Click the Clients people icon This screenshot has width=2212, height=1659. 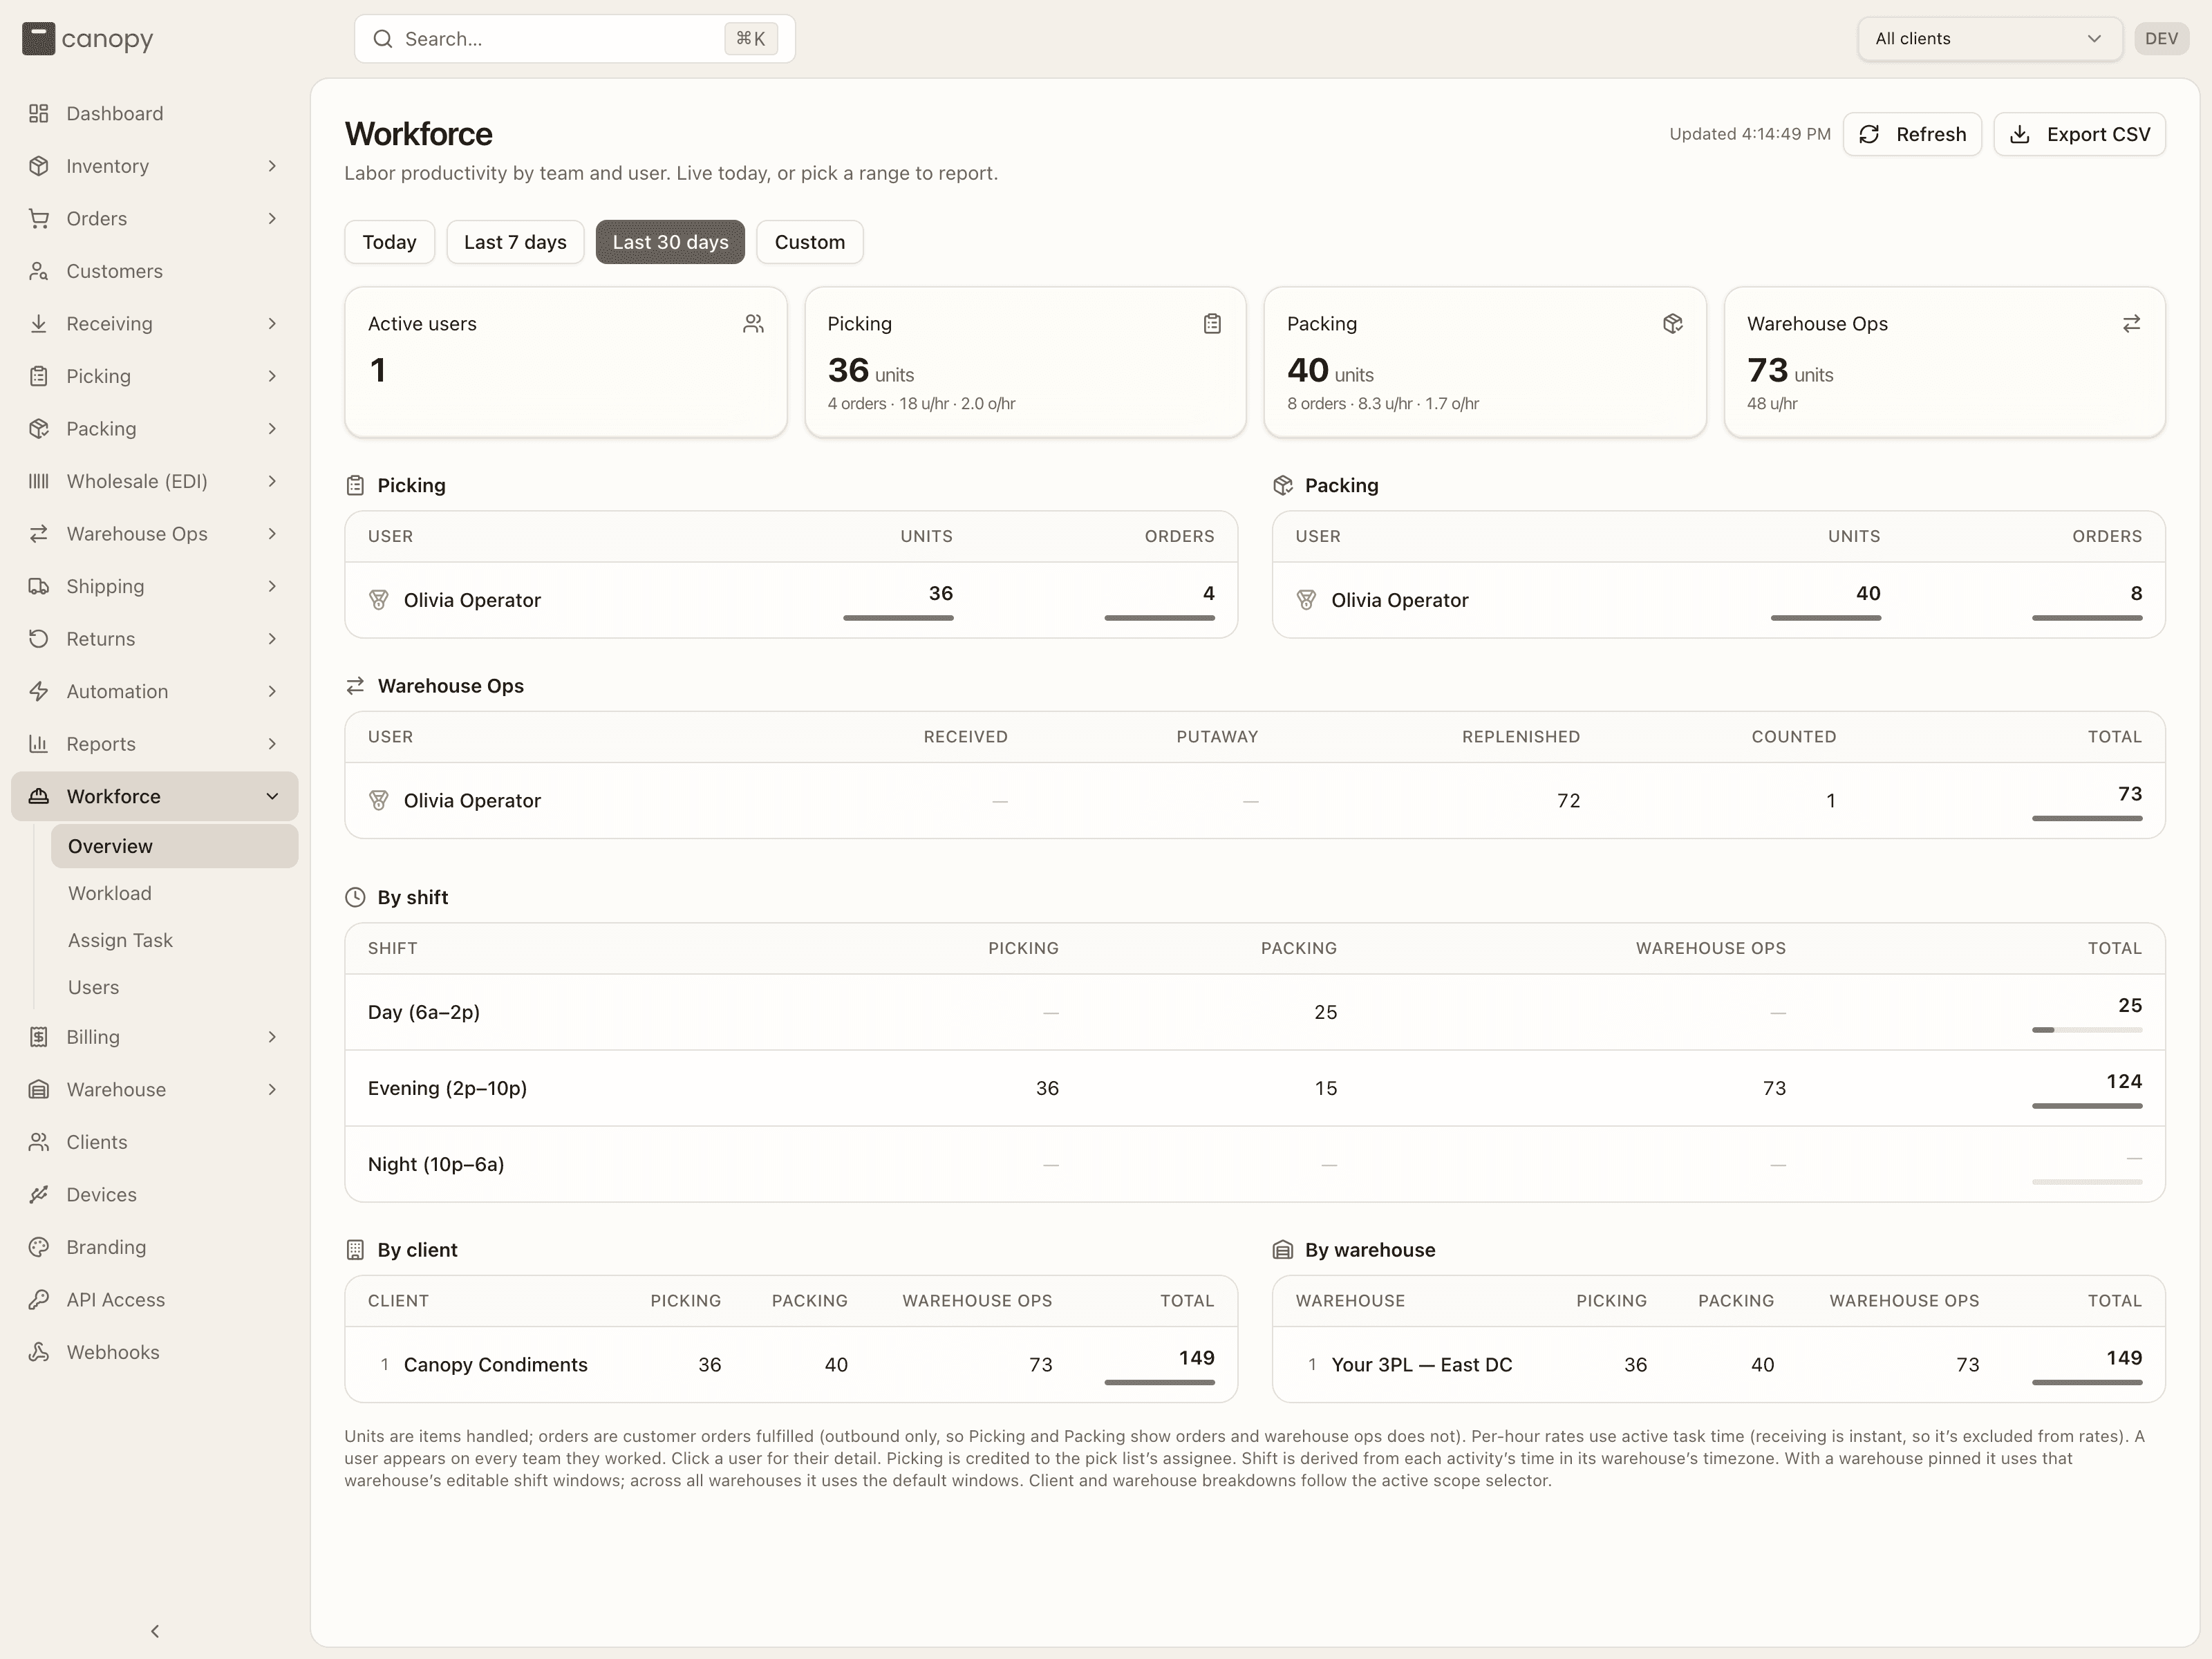38,1142
